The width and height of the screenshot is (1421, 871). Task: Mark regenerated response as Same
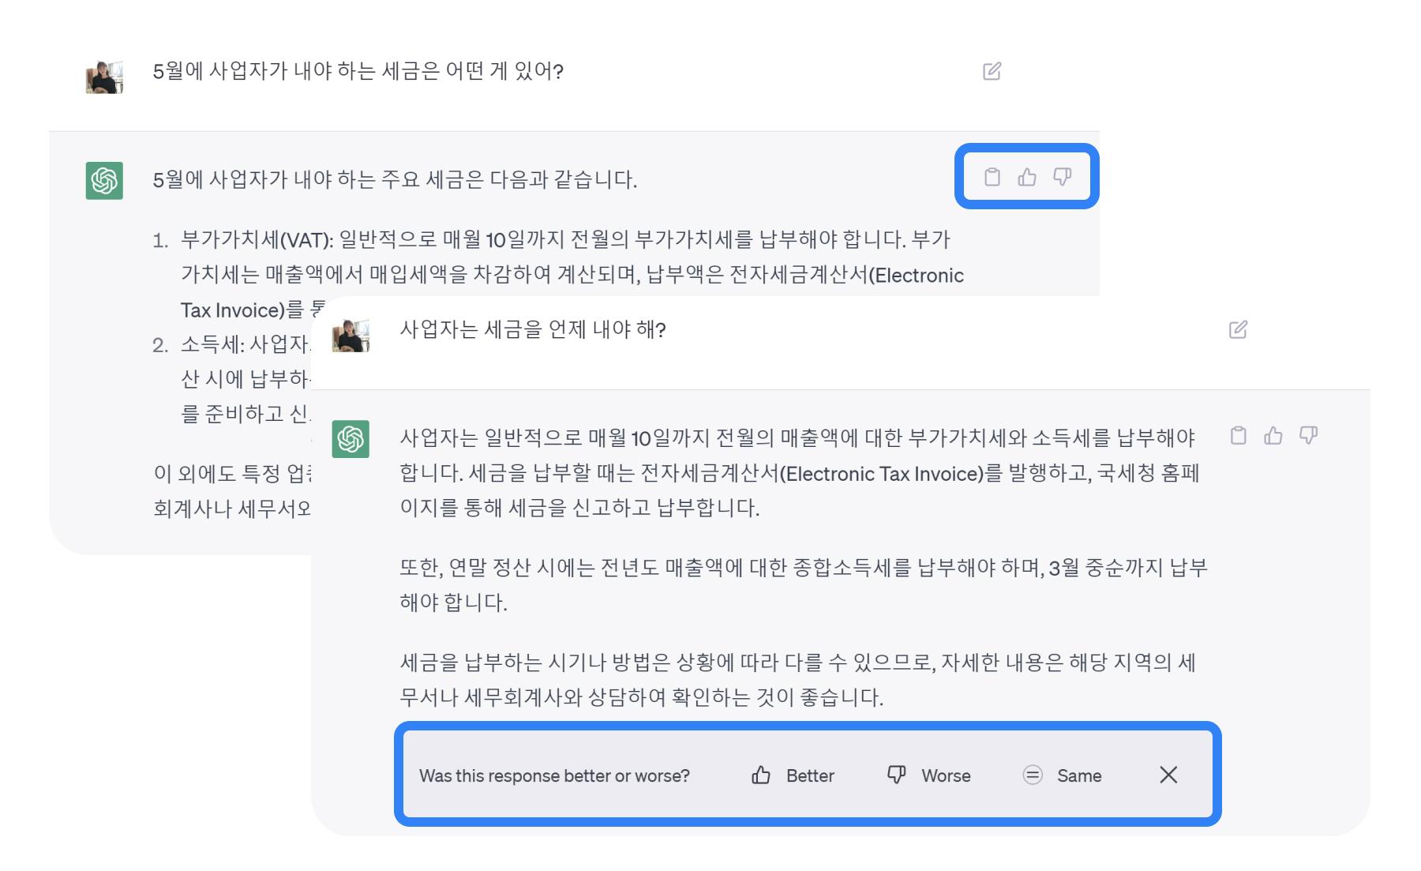click(1063, 775)
